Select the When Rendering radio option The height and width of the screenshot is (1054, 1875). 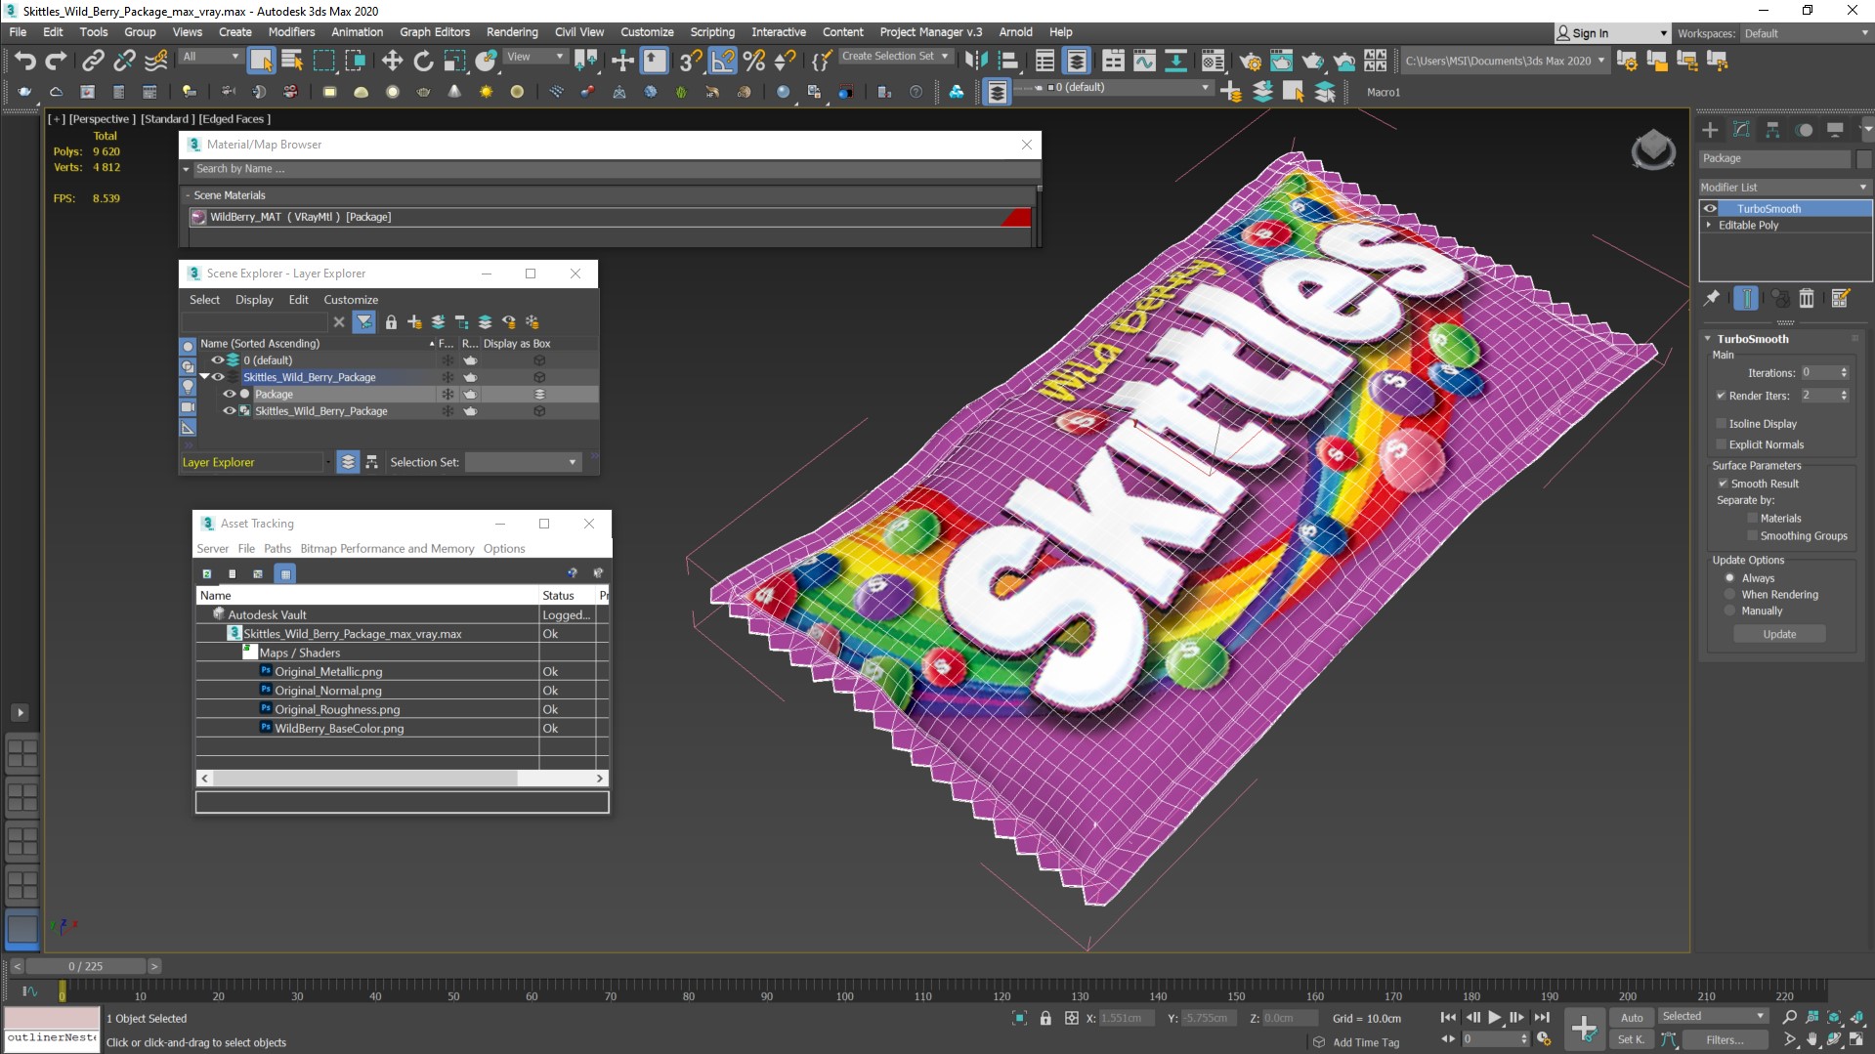[x=1730, y=595]
